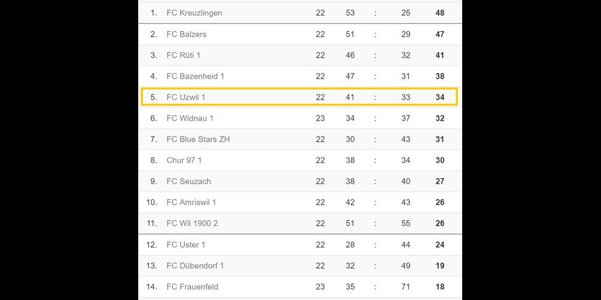Click FC Widnau 1's 23 games played

(x=320, y=118)
